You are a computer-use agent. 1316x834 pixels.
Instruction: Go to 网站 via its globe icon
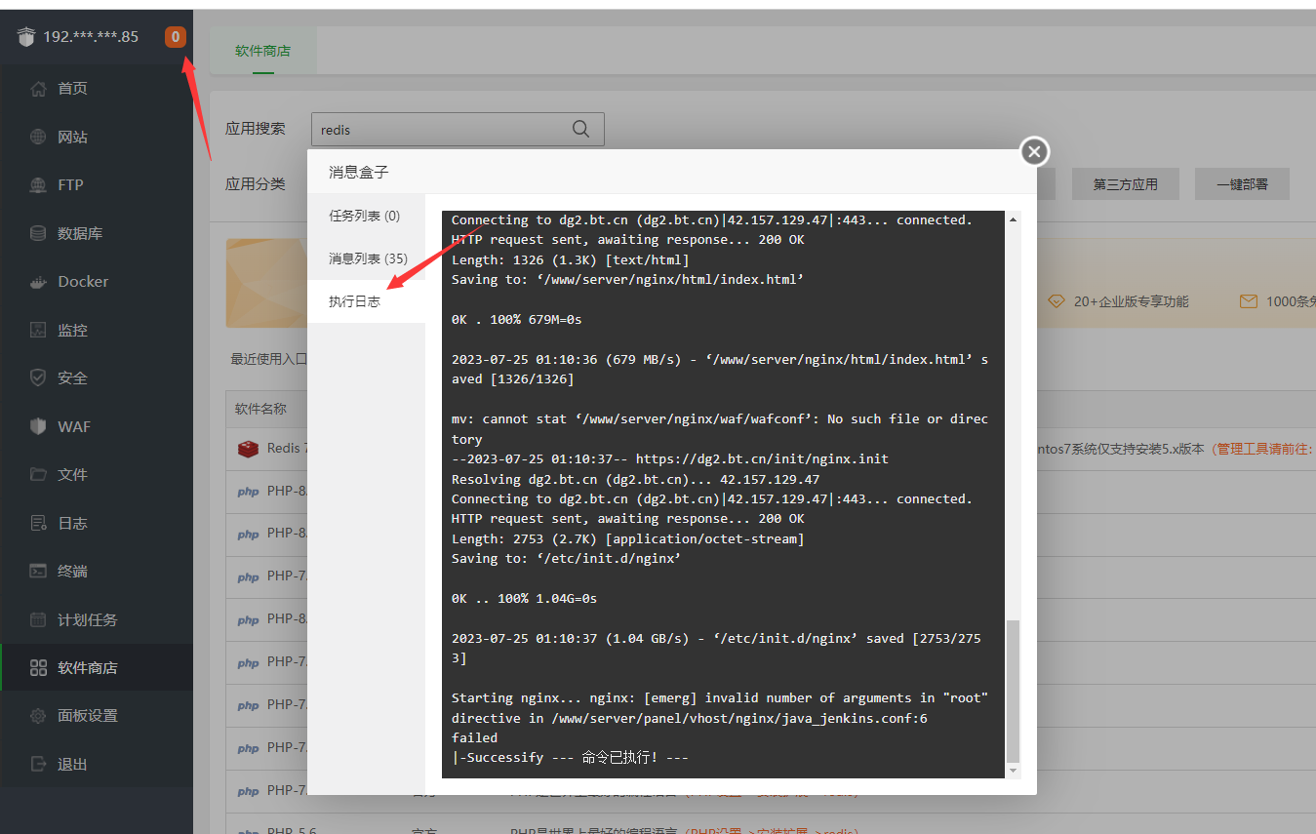38,138
